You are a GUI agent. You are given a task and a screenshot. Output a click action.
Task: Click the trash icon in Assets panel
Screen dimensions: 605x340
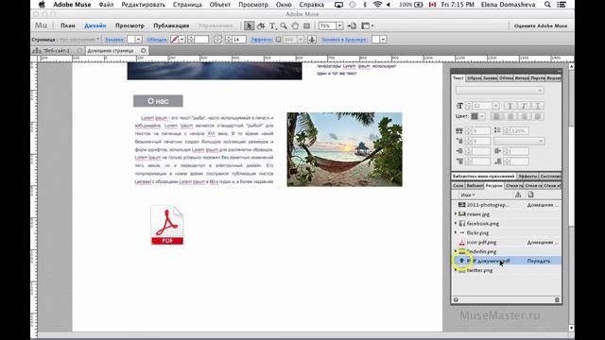coord(557,299)
